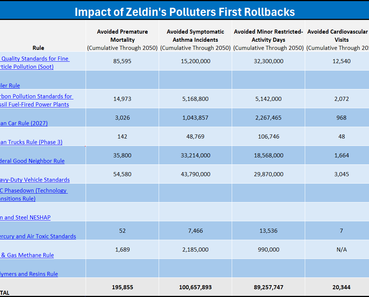Open the Fine Particle Pollution (Soot) standards link
This screenshot has height=297, width=369.
click(35, 63)
